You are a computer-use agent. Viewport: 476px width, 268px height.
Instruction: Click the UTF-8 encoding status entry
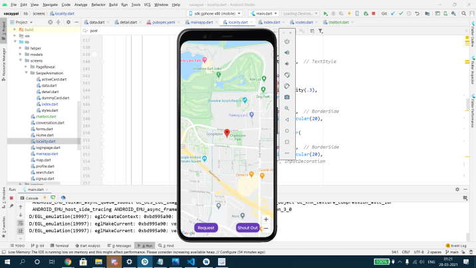coord(418,252)
